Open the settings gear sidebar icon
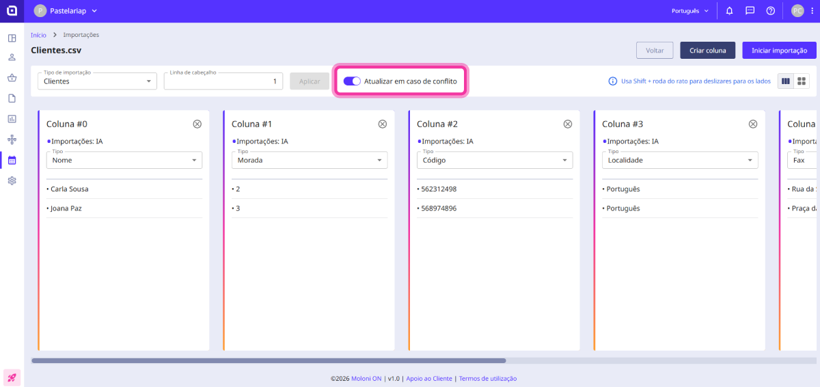820x387 pixels. point(12,181)
